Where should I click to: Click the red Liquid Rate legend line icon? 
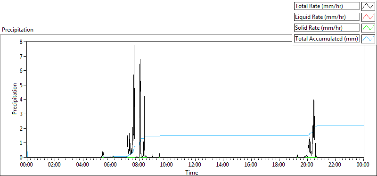[368, 17]
